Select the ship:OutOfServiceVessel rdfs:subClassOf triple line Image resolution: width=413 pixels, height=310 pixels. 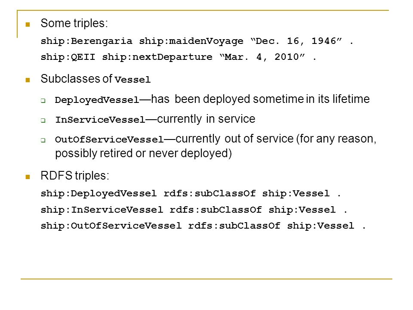click(x=203, y=226)
